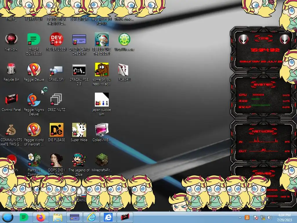The height and width of the screenshot is (223, 297).
Task: Click the network IN traffic graph
Action: click(263, 140)
